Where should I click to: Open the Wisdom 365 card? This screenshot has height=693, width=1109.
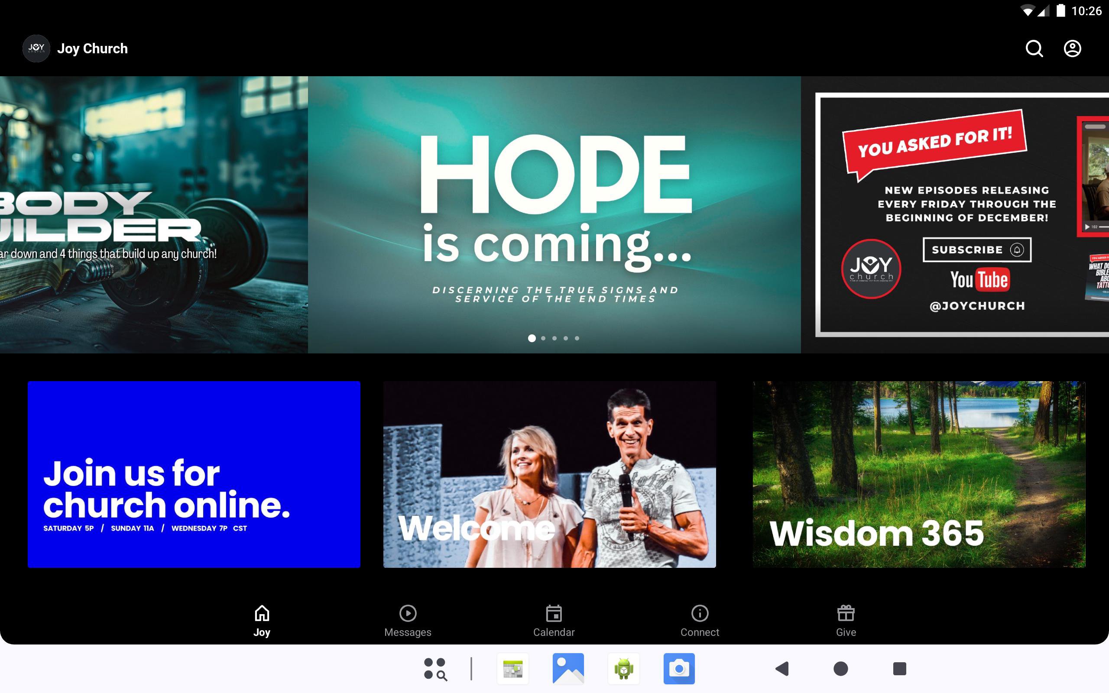click(x=919, y=474)
